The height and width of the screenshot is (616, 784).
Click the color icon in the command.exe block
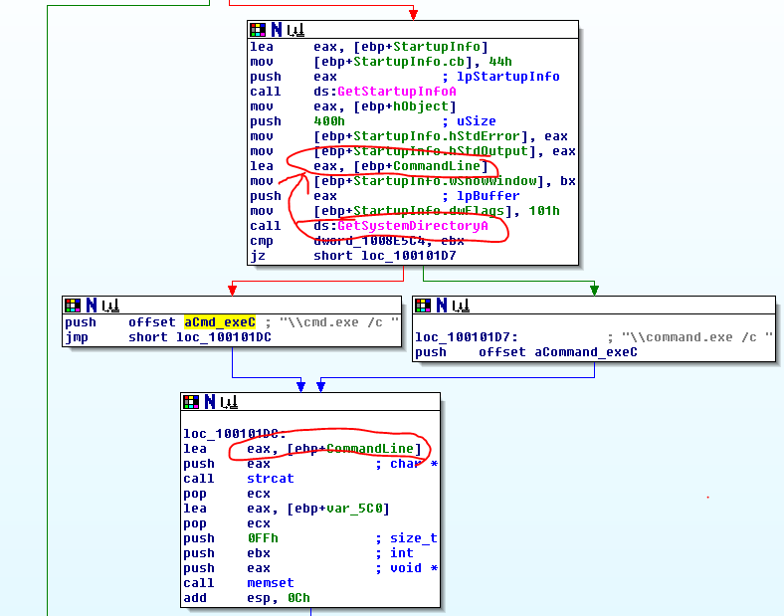tap(423, 305)
